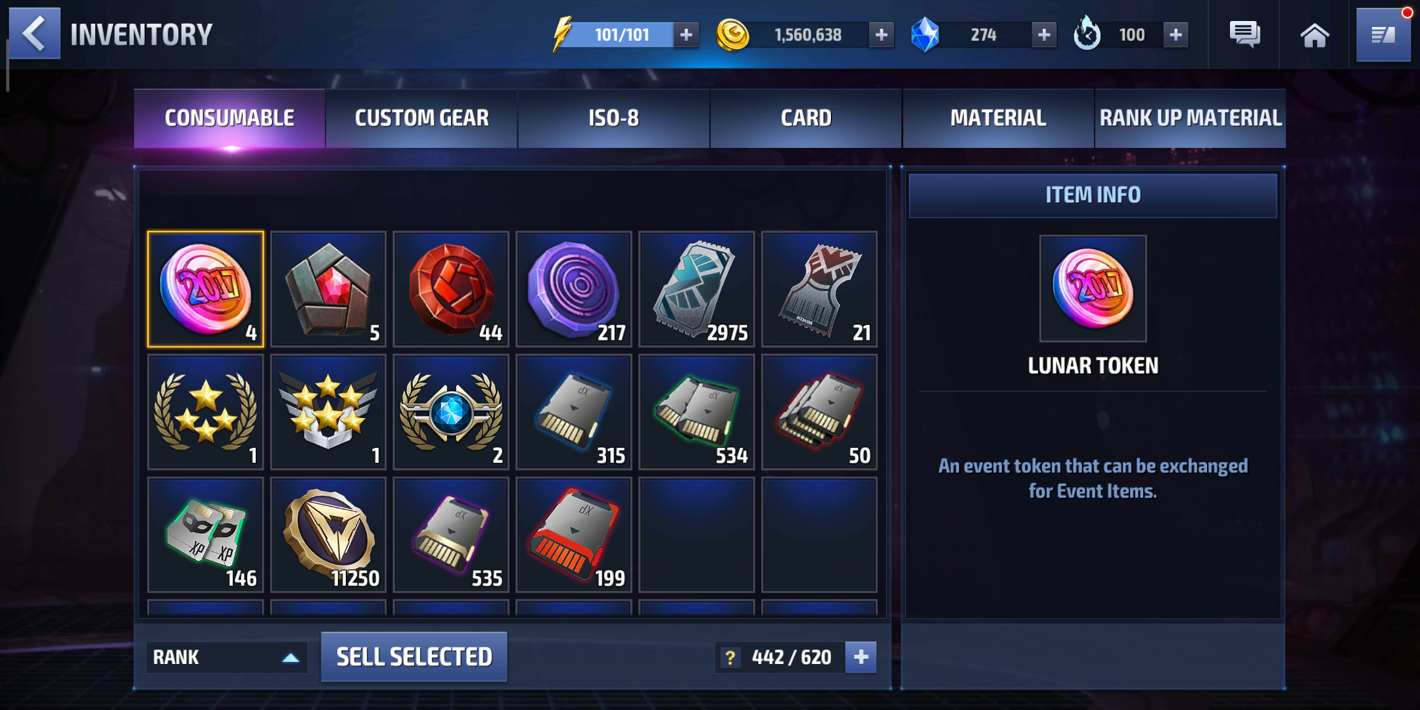Screen dimensions: 1420x710
Task: Open the side menu with red notification
Action: (1383, 34)
